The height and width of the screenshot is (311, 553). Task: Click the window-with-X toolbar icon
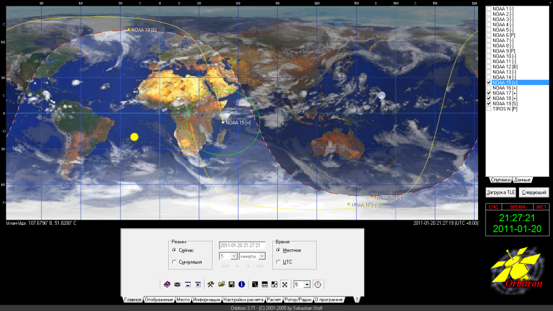click(198, 284)
